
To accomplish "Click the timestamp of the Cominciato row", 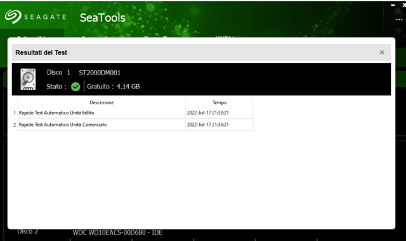I will 207,125.
